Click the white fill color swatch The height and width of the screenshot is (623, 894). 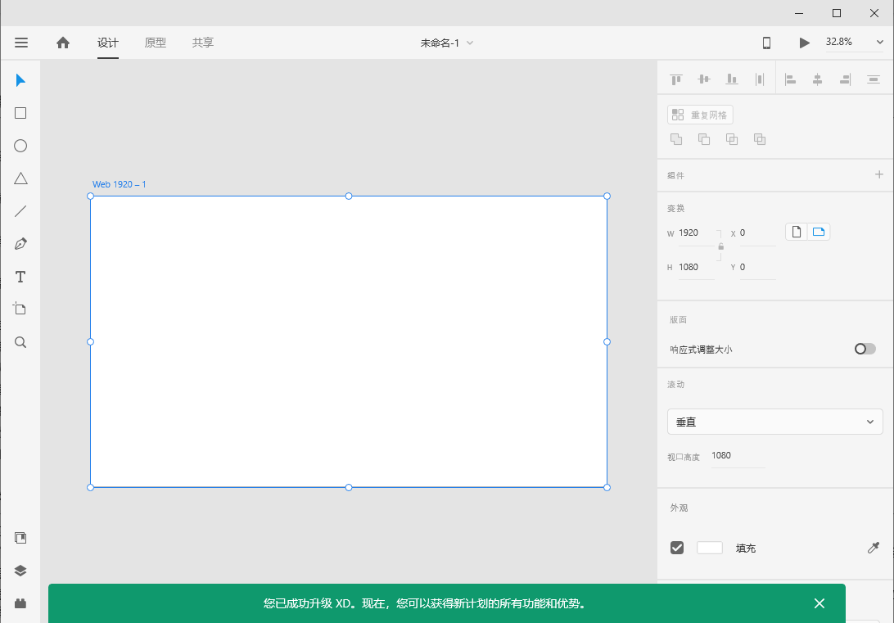pos(709,548)
